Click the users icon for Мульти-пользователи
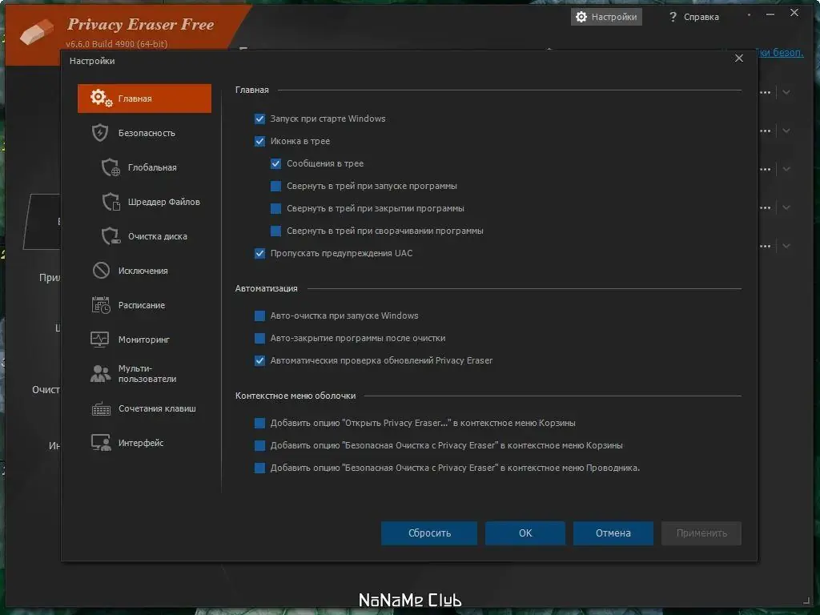 100,373
